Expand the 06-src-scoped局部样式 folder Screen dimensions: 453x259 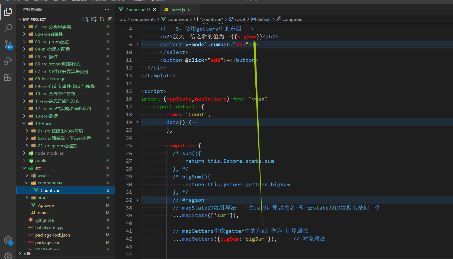coord(66,64)
